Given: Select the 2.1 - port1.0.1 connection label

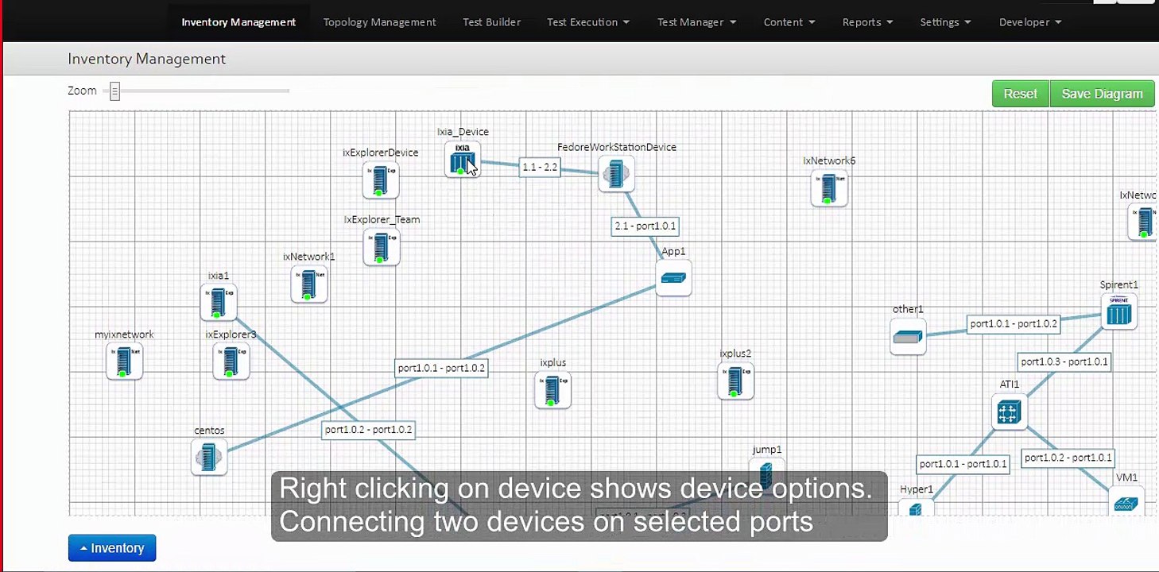Looking at the screenshot, I should click(645, 226).
